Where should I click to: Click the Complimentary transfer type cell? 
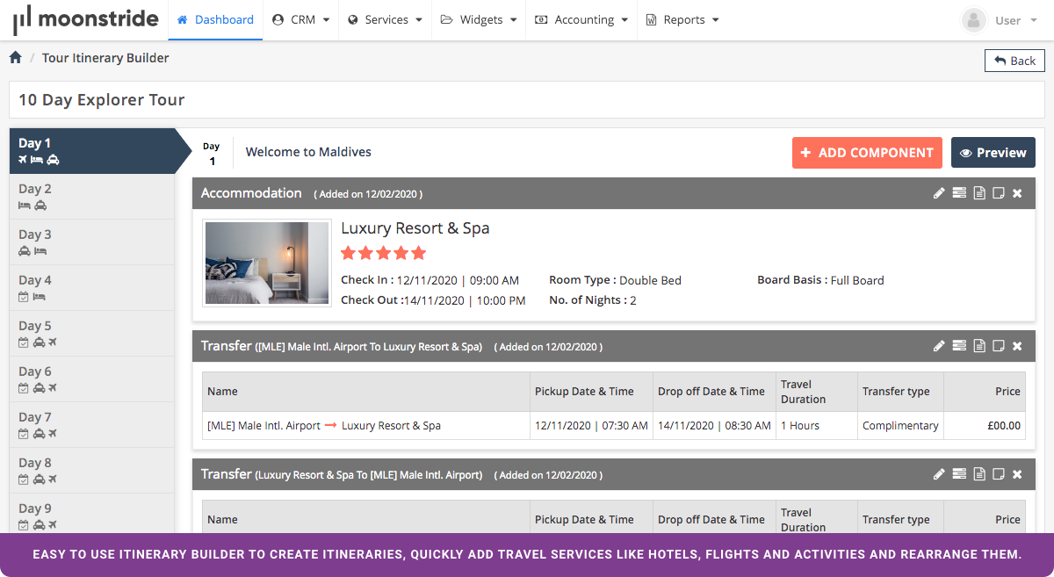pyautogui.click(x=900, y=426)
